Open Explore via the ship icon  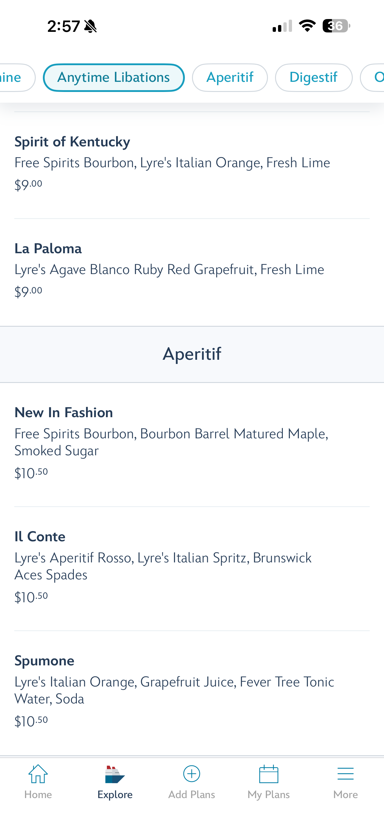pos(115,775)
